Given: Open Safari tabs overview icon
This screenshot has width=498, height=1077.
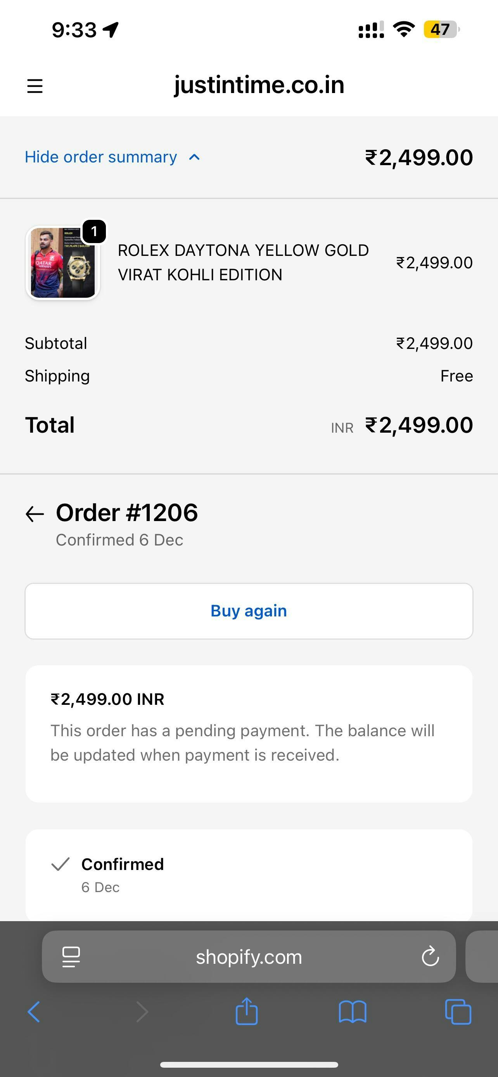Looking at the screenshot, I should tap(458, 1012).
